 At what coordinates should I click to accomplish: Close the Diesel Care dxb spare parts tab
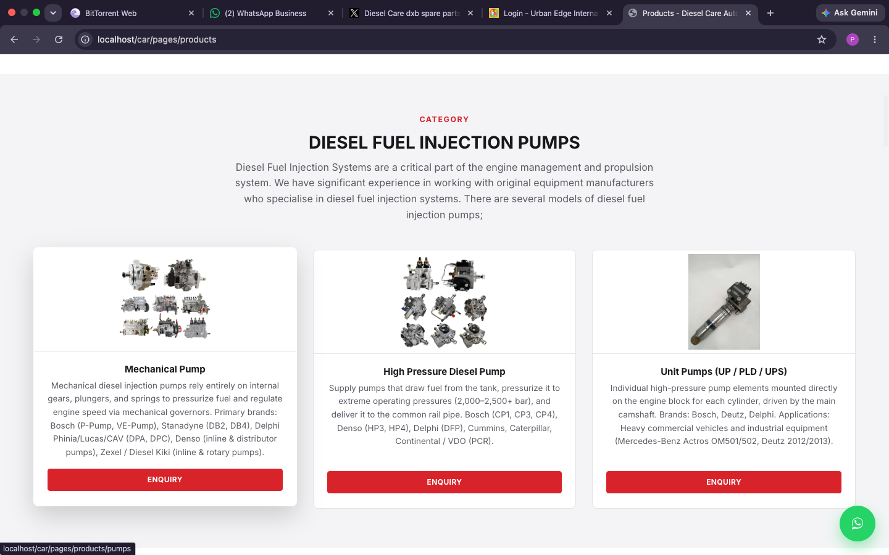(470, 13)
